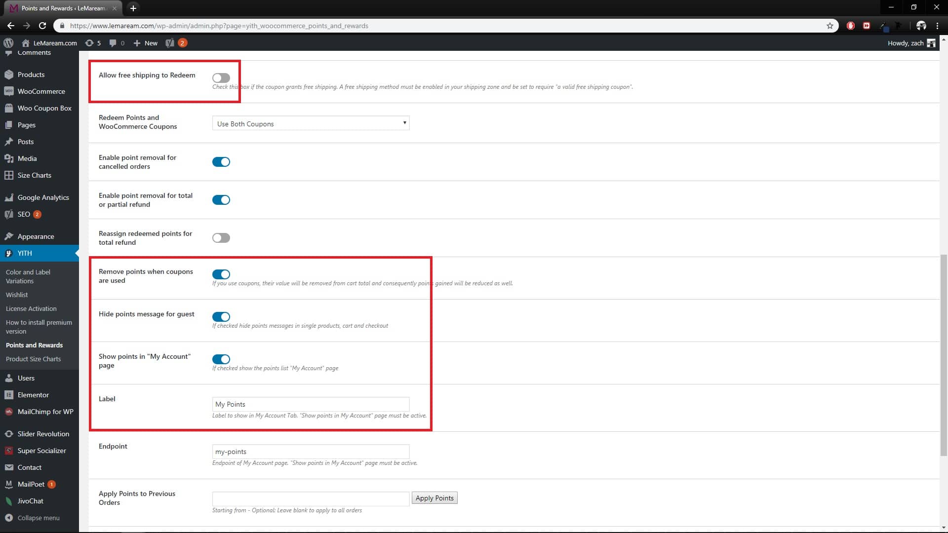Screen dimensions: 948x533
Task: Click the MailPoet sidebar icon
Action: (9, 484)
